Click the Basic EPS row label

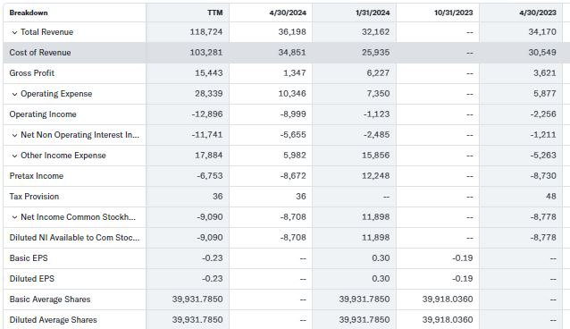coord(29,258)
